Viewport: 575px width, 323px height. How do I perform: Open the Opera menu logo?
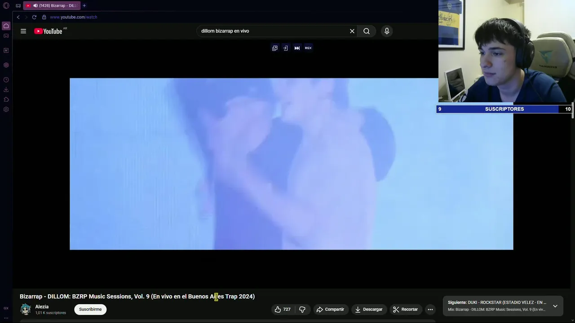6,6
